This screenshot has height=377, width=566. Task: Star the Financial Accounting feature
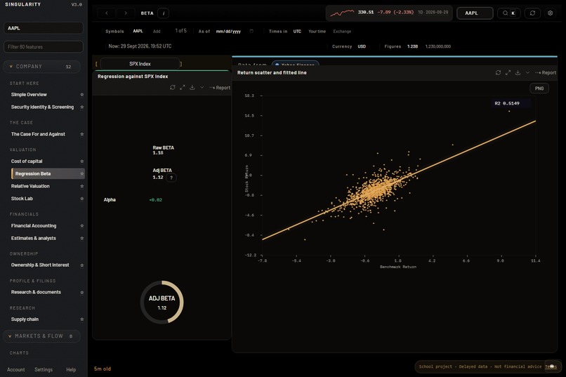coord(82,226)
